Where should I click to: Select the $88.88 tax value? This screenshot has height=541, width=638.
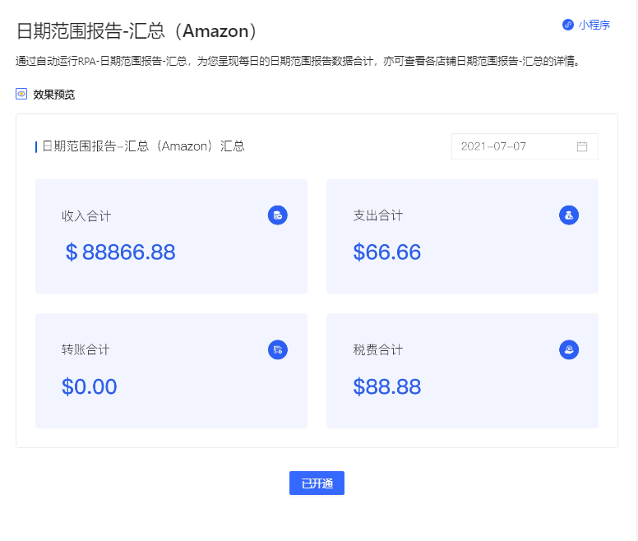(387, 386)
